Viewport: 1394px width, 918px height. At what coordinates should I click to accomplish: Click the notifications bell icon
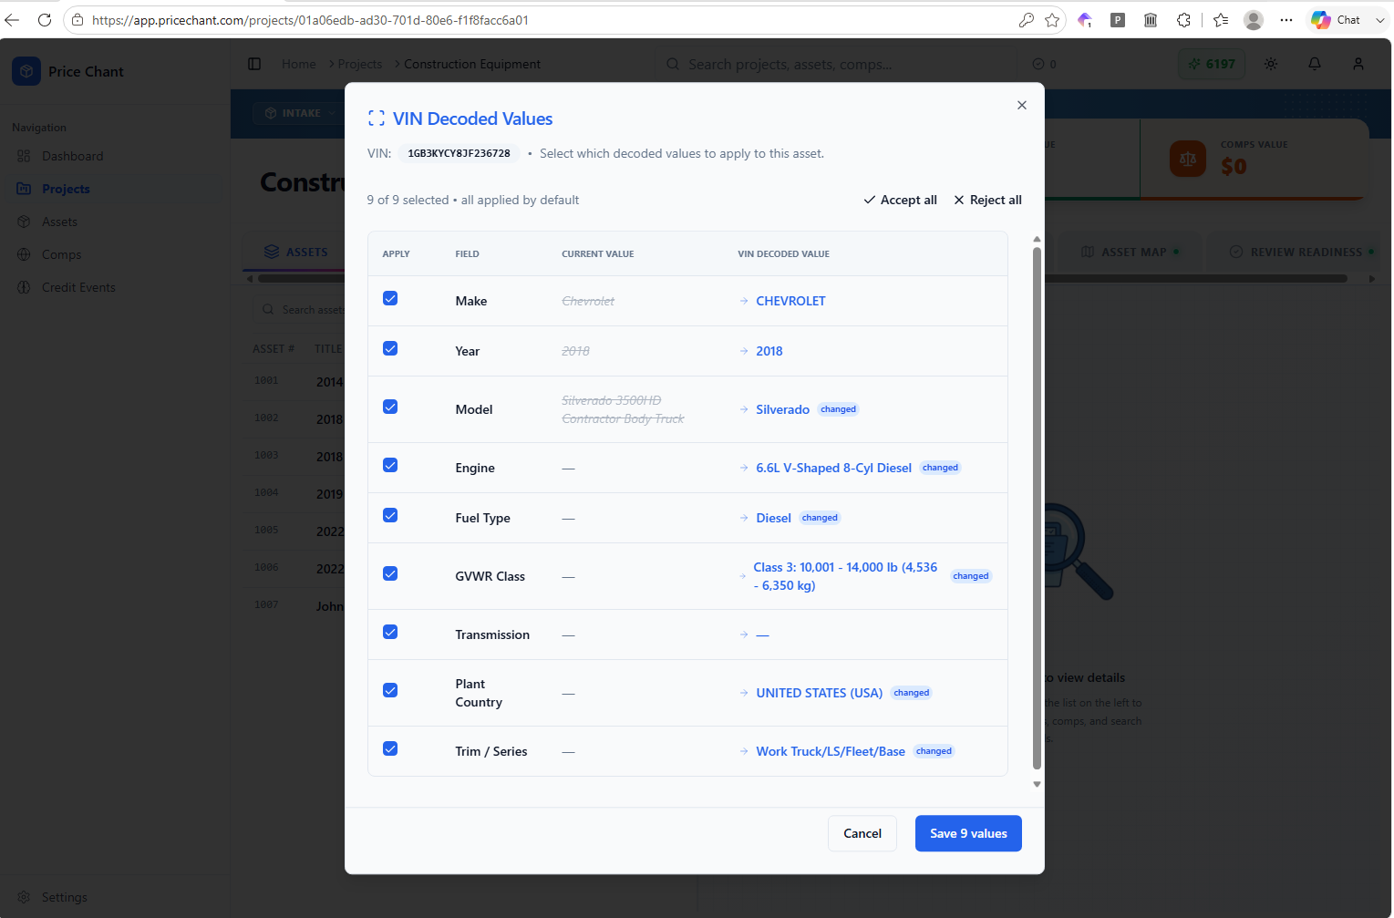1315,64
